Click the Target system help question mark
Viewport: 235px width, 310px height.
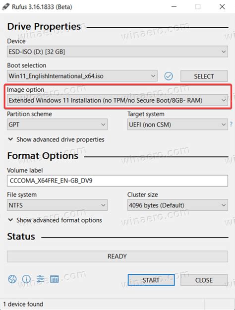click(x=231, y=124)
